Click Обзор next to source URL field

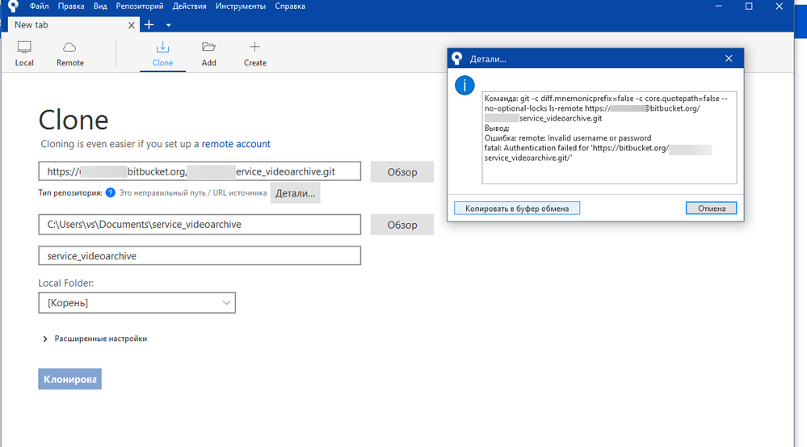402,172
